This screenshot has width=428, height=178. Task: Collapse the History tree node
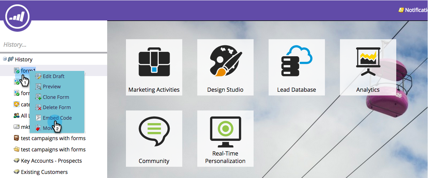pos(5,59)
